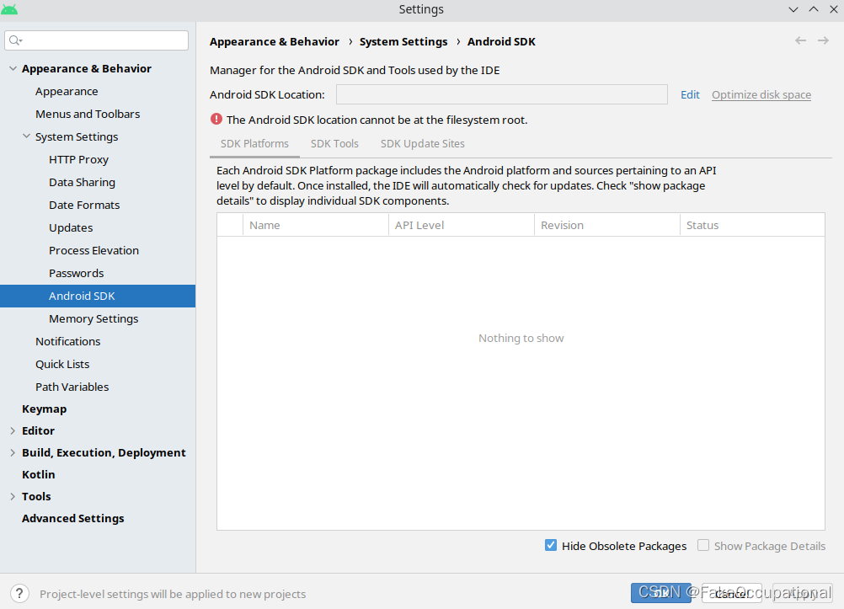Sort table by Status column
Image resolution: width=844 pixels, height=609 pixels.
point(752,225)
